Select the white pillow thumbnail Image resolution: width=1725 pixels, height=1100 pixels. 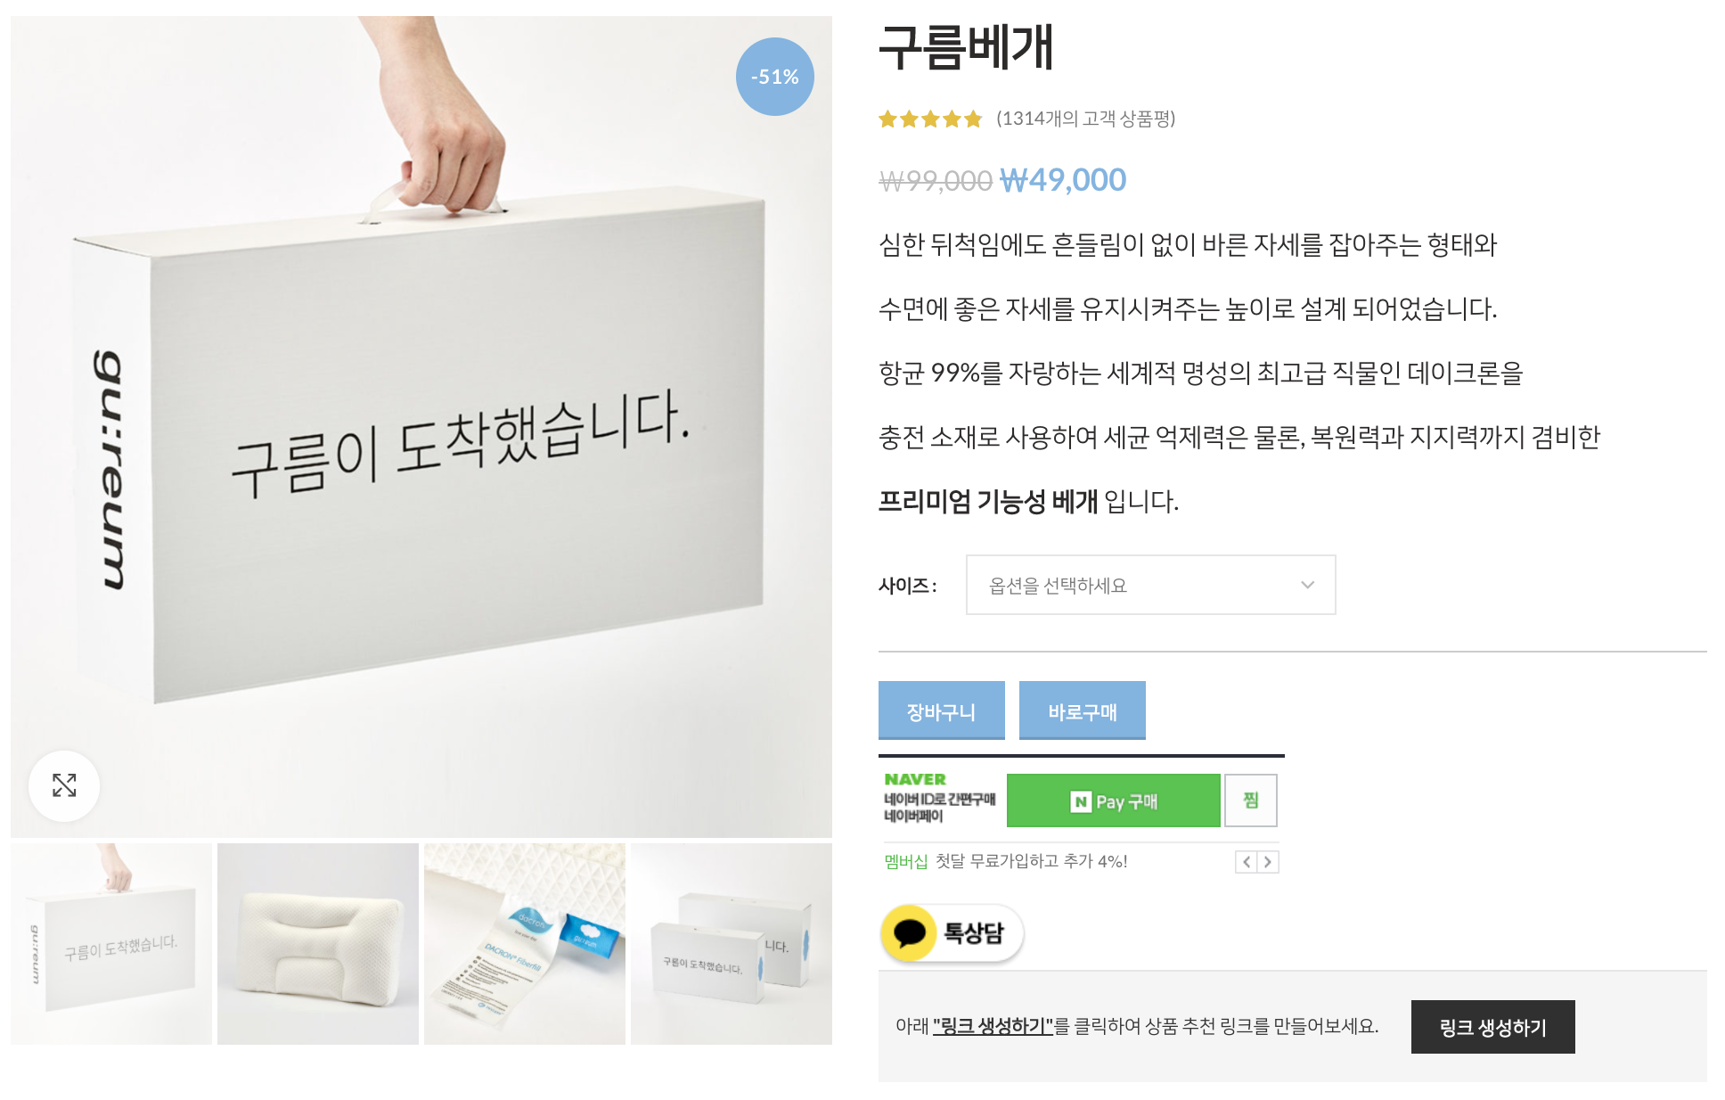click(318, 944)
